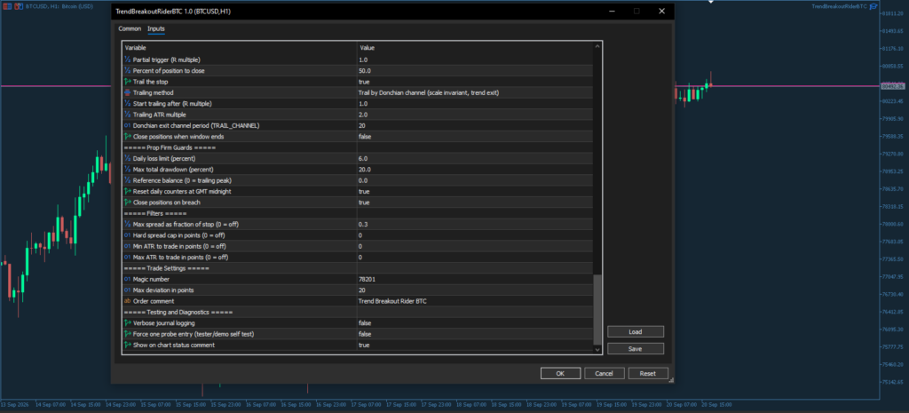Click the price label on chart's right axis

coord(893,86)
